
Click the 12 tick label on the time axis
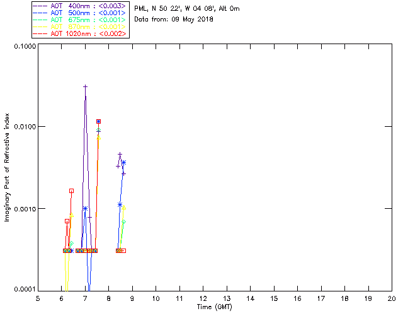pyautogui.click(x=203, y=298)
